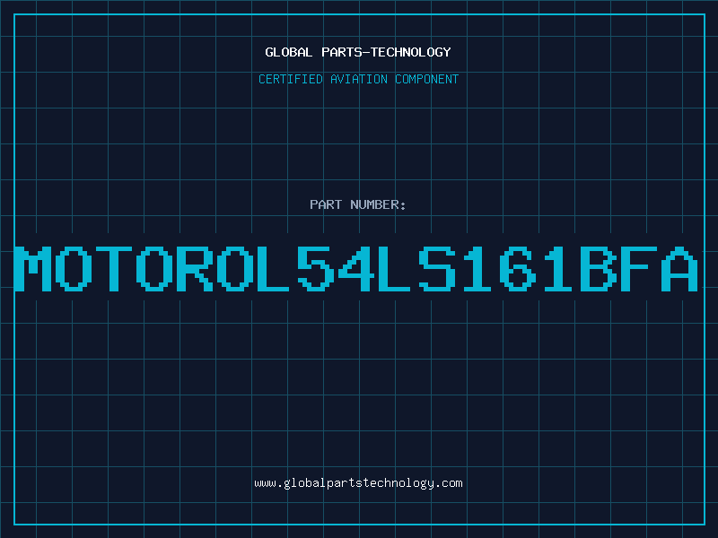Click the letter T in the part number

pos(114,269)
